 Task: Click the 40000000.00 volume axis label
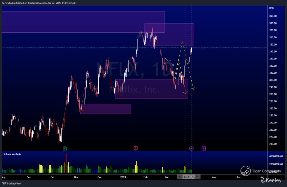(x=276, y=156)
